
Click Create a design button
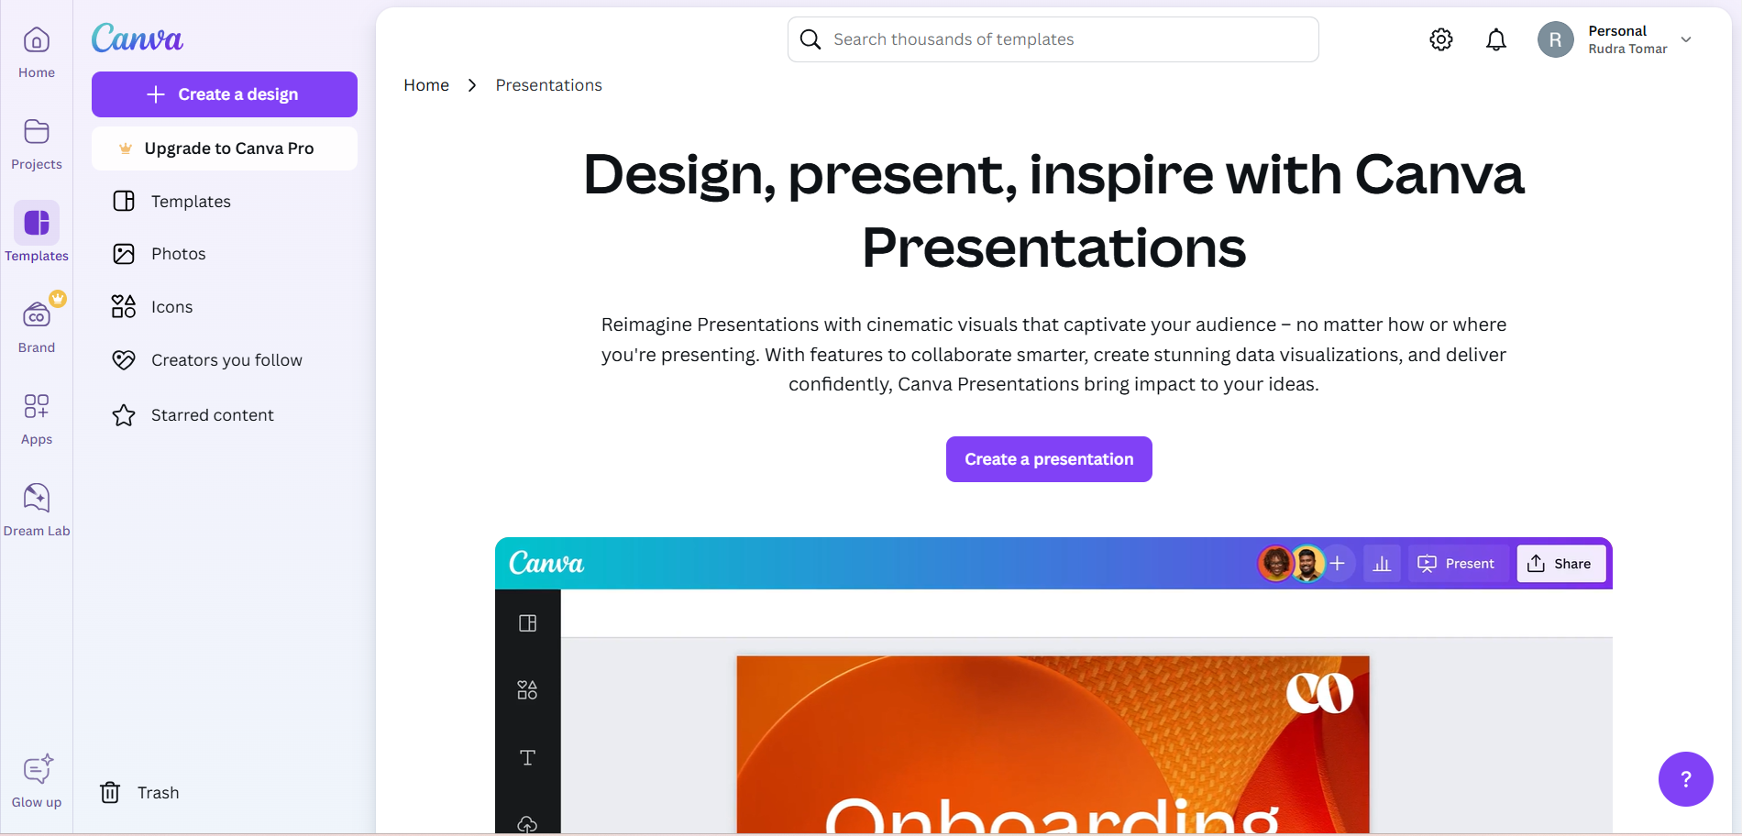(225, 94)
